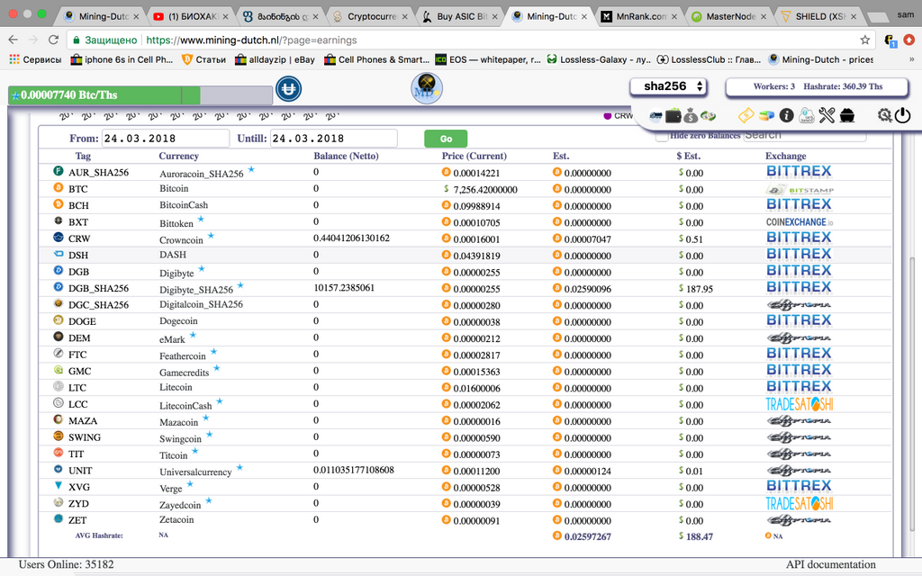Image resolution: width=922 pixels, height=576 pixels.
Task: Reload the page with the refresh icon
Action: tap(53, 40)
